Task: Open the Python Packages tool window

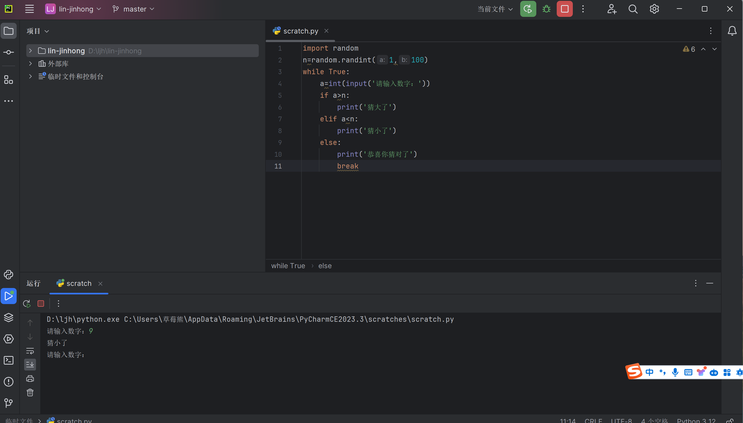Action: click(x=8, y=317)
